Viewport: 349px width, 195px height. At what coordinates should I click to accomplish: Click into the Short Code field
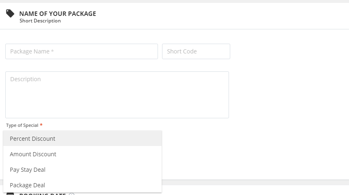[x=196, y=51]
